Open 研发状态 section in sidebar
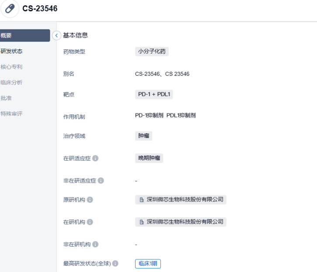This screenshot has height=272, width=317. tap(12, 51)
